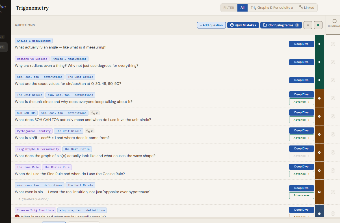Click the brown progress icon on the unit circle question
Viewport: 340px width, 223px height.
319,98
